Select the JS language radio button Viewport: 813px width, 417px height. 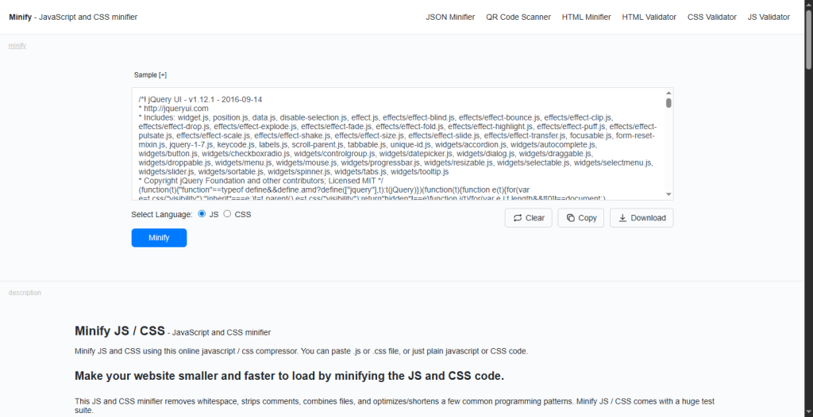click(x=202, y=214)
